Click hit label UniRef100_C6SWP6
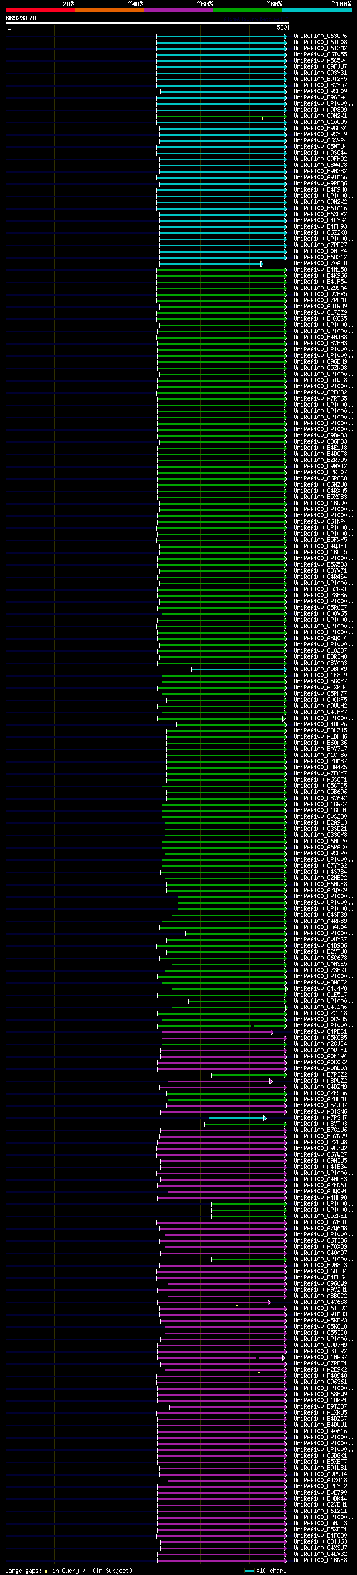This screenshot has height=1575, width=357. (320, 36)
